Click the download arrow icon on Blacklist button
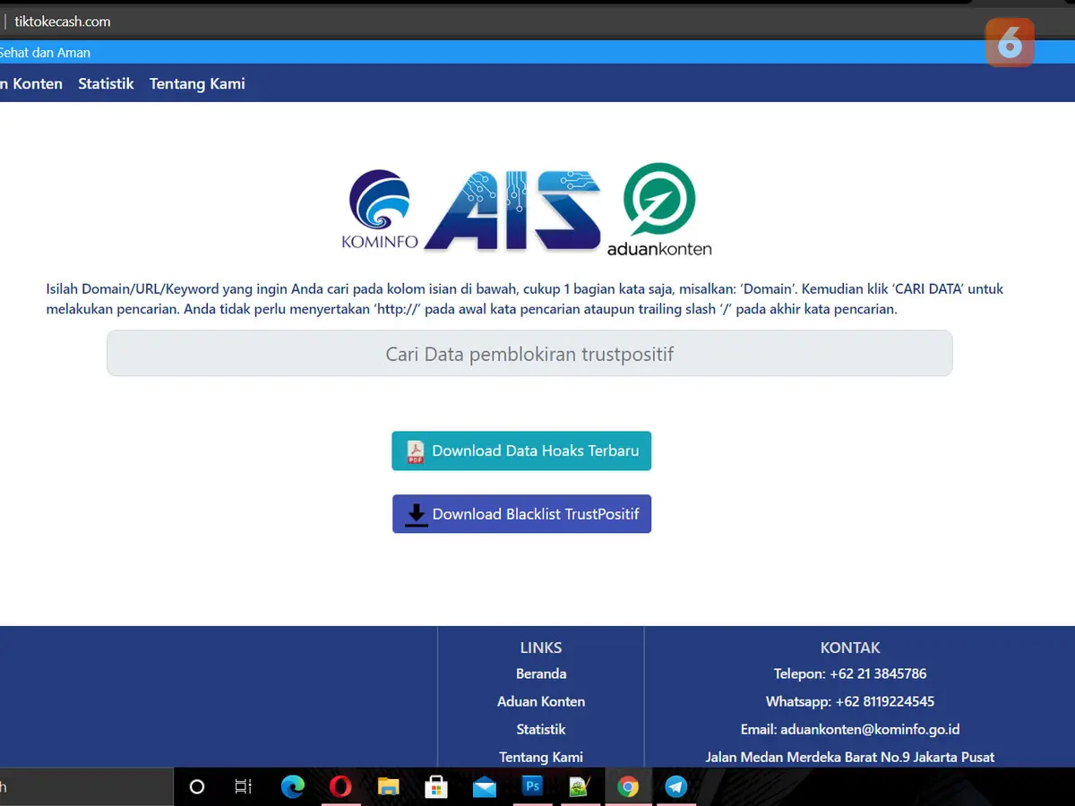The height and width of the screenshot is (806, 1075). coord(416,515)
